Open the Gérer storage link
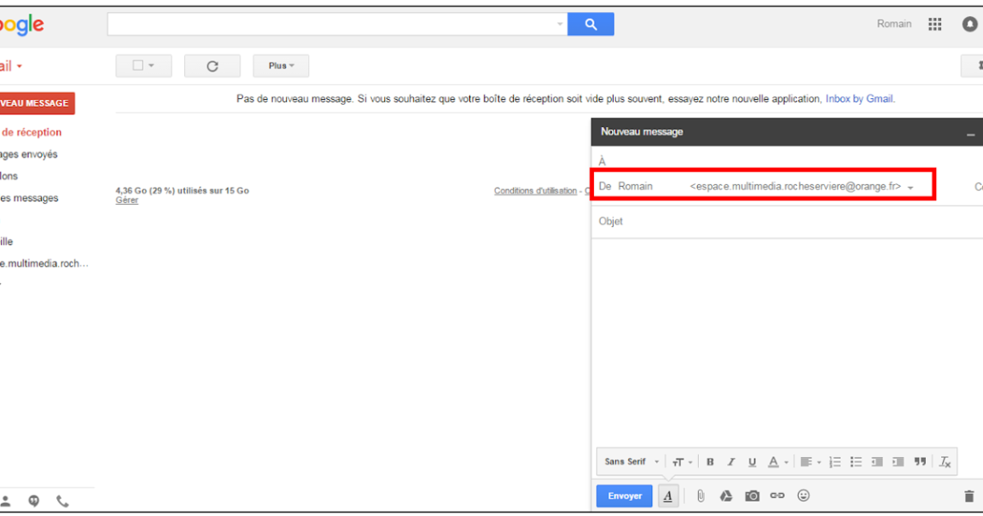 (126, 200)
